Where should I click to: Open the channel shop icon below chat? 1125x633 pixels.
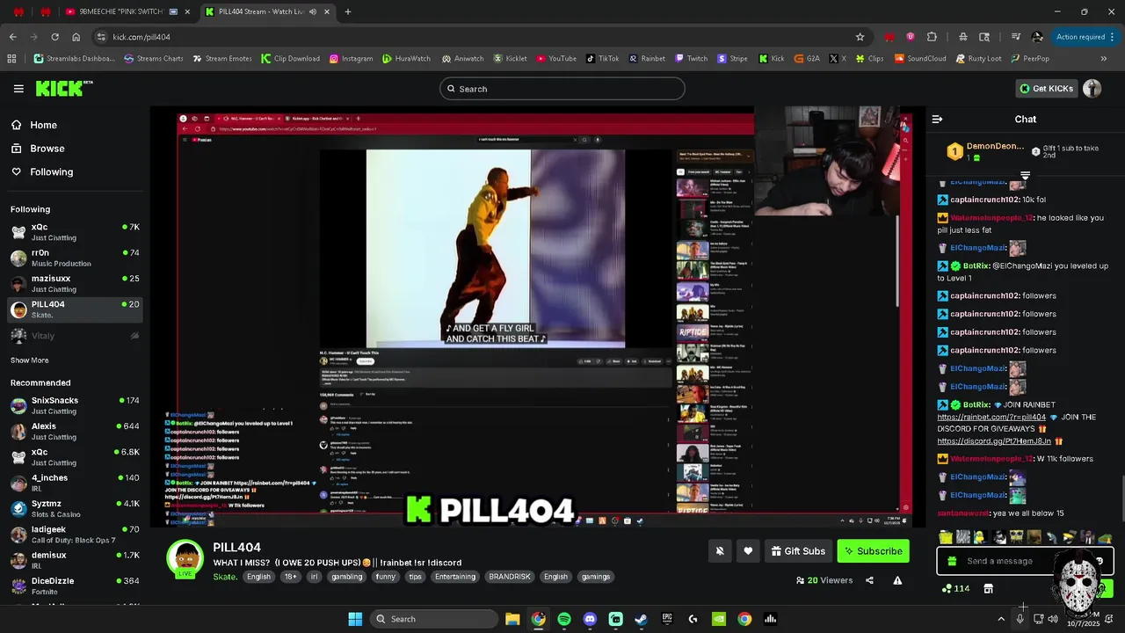[988, 588]
